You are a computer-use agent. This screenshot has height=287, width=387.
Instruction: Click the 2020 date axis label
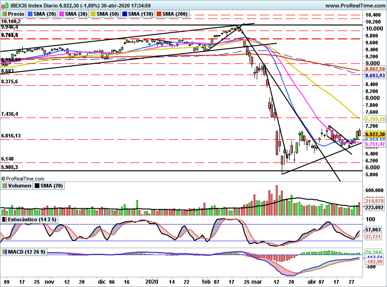pyautogui.click(x=152, y=282)
